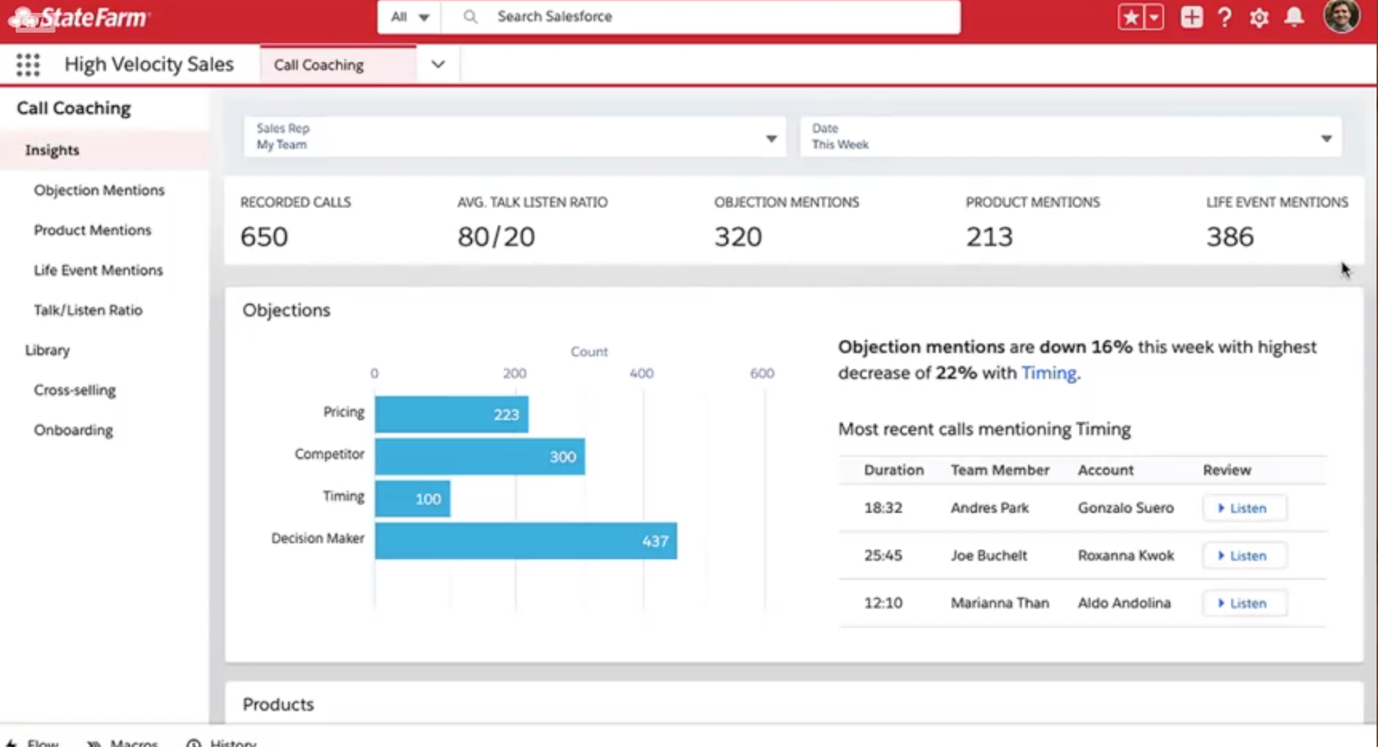Click the Roxanna Kwok account cell
The height and width of the screenshot is (747, 1378).
1126,556
